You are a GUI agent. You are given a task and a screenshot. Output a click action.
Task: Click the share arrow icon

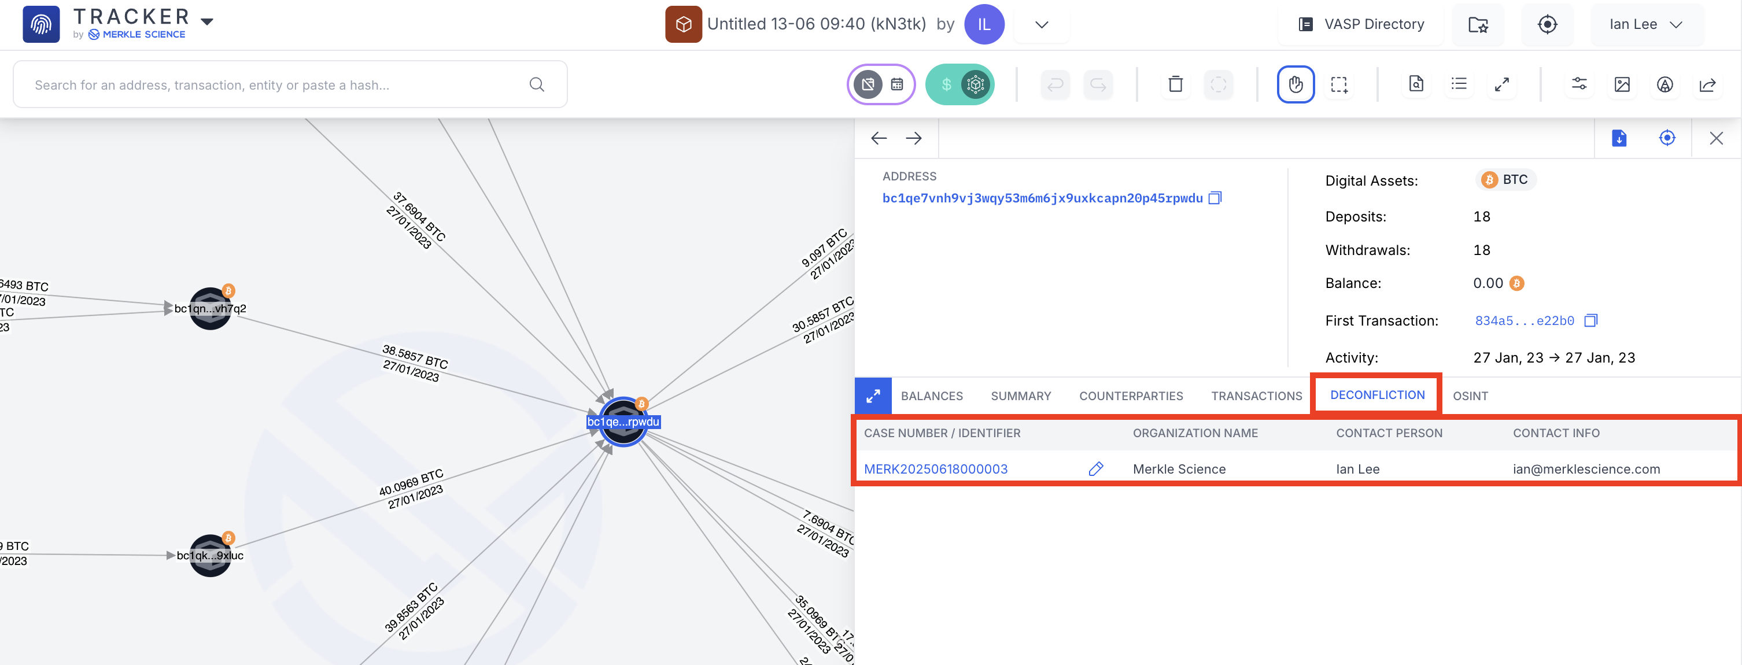pos(1707,84)
